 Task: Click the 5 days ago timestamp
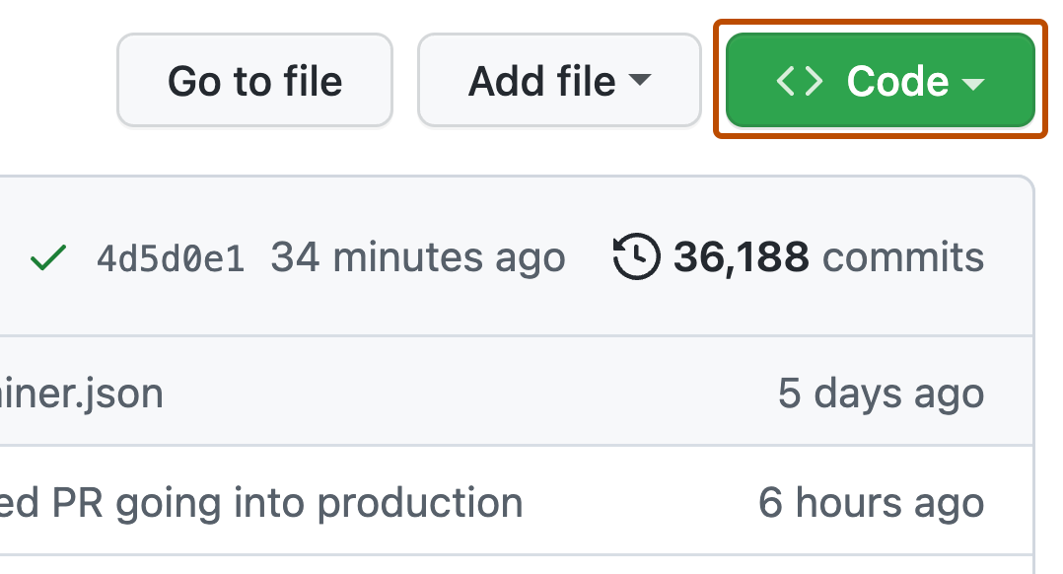coord(878,392)
